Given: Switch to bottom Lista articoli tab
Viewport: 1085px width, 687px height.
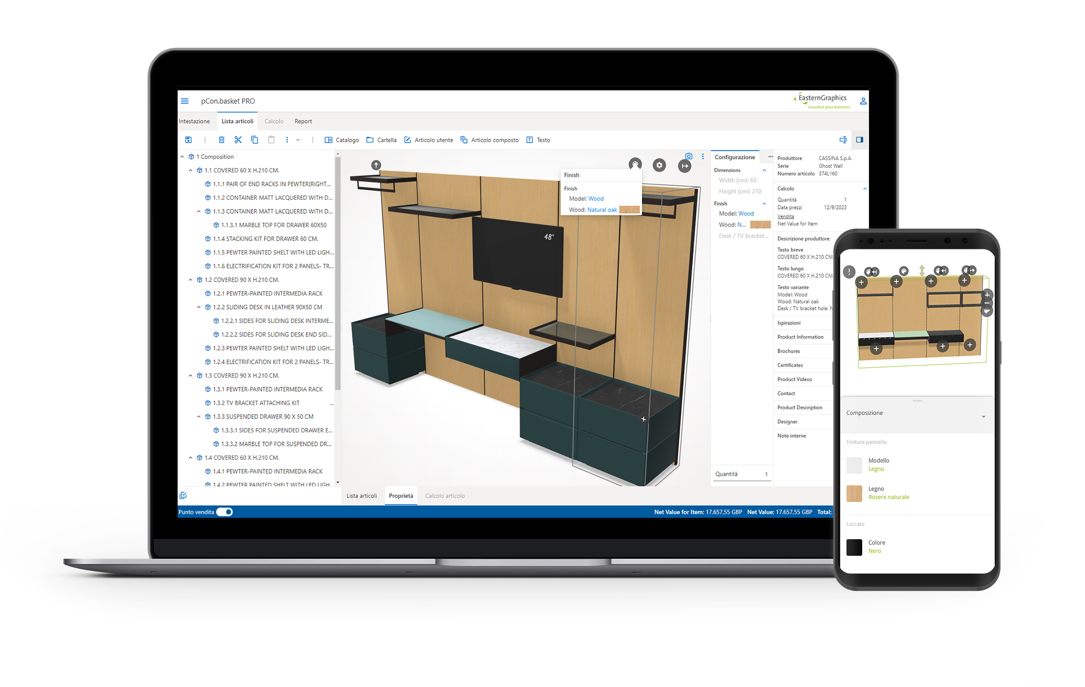Looking at the screenshot, I should 362,496.
